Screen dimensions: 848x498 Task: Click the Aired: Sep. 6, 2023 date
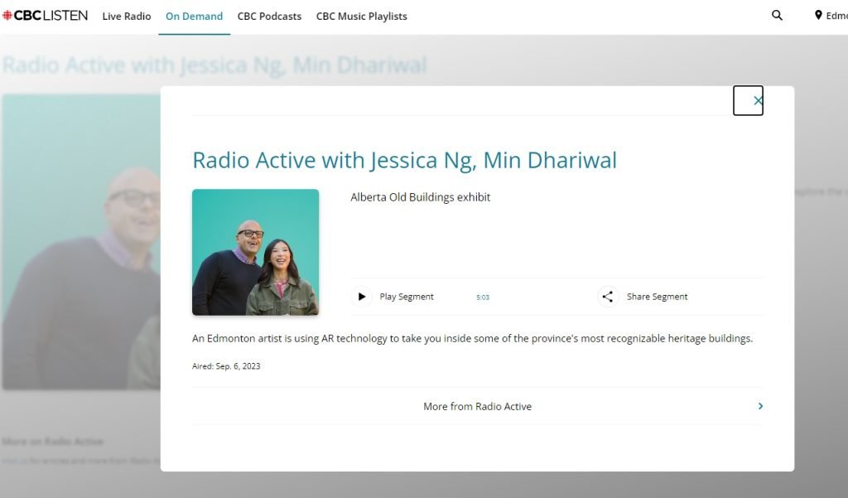(226, 366)
